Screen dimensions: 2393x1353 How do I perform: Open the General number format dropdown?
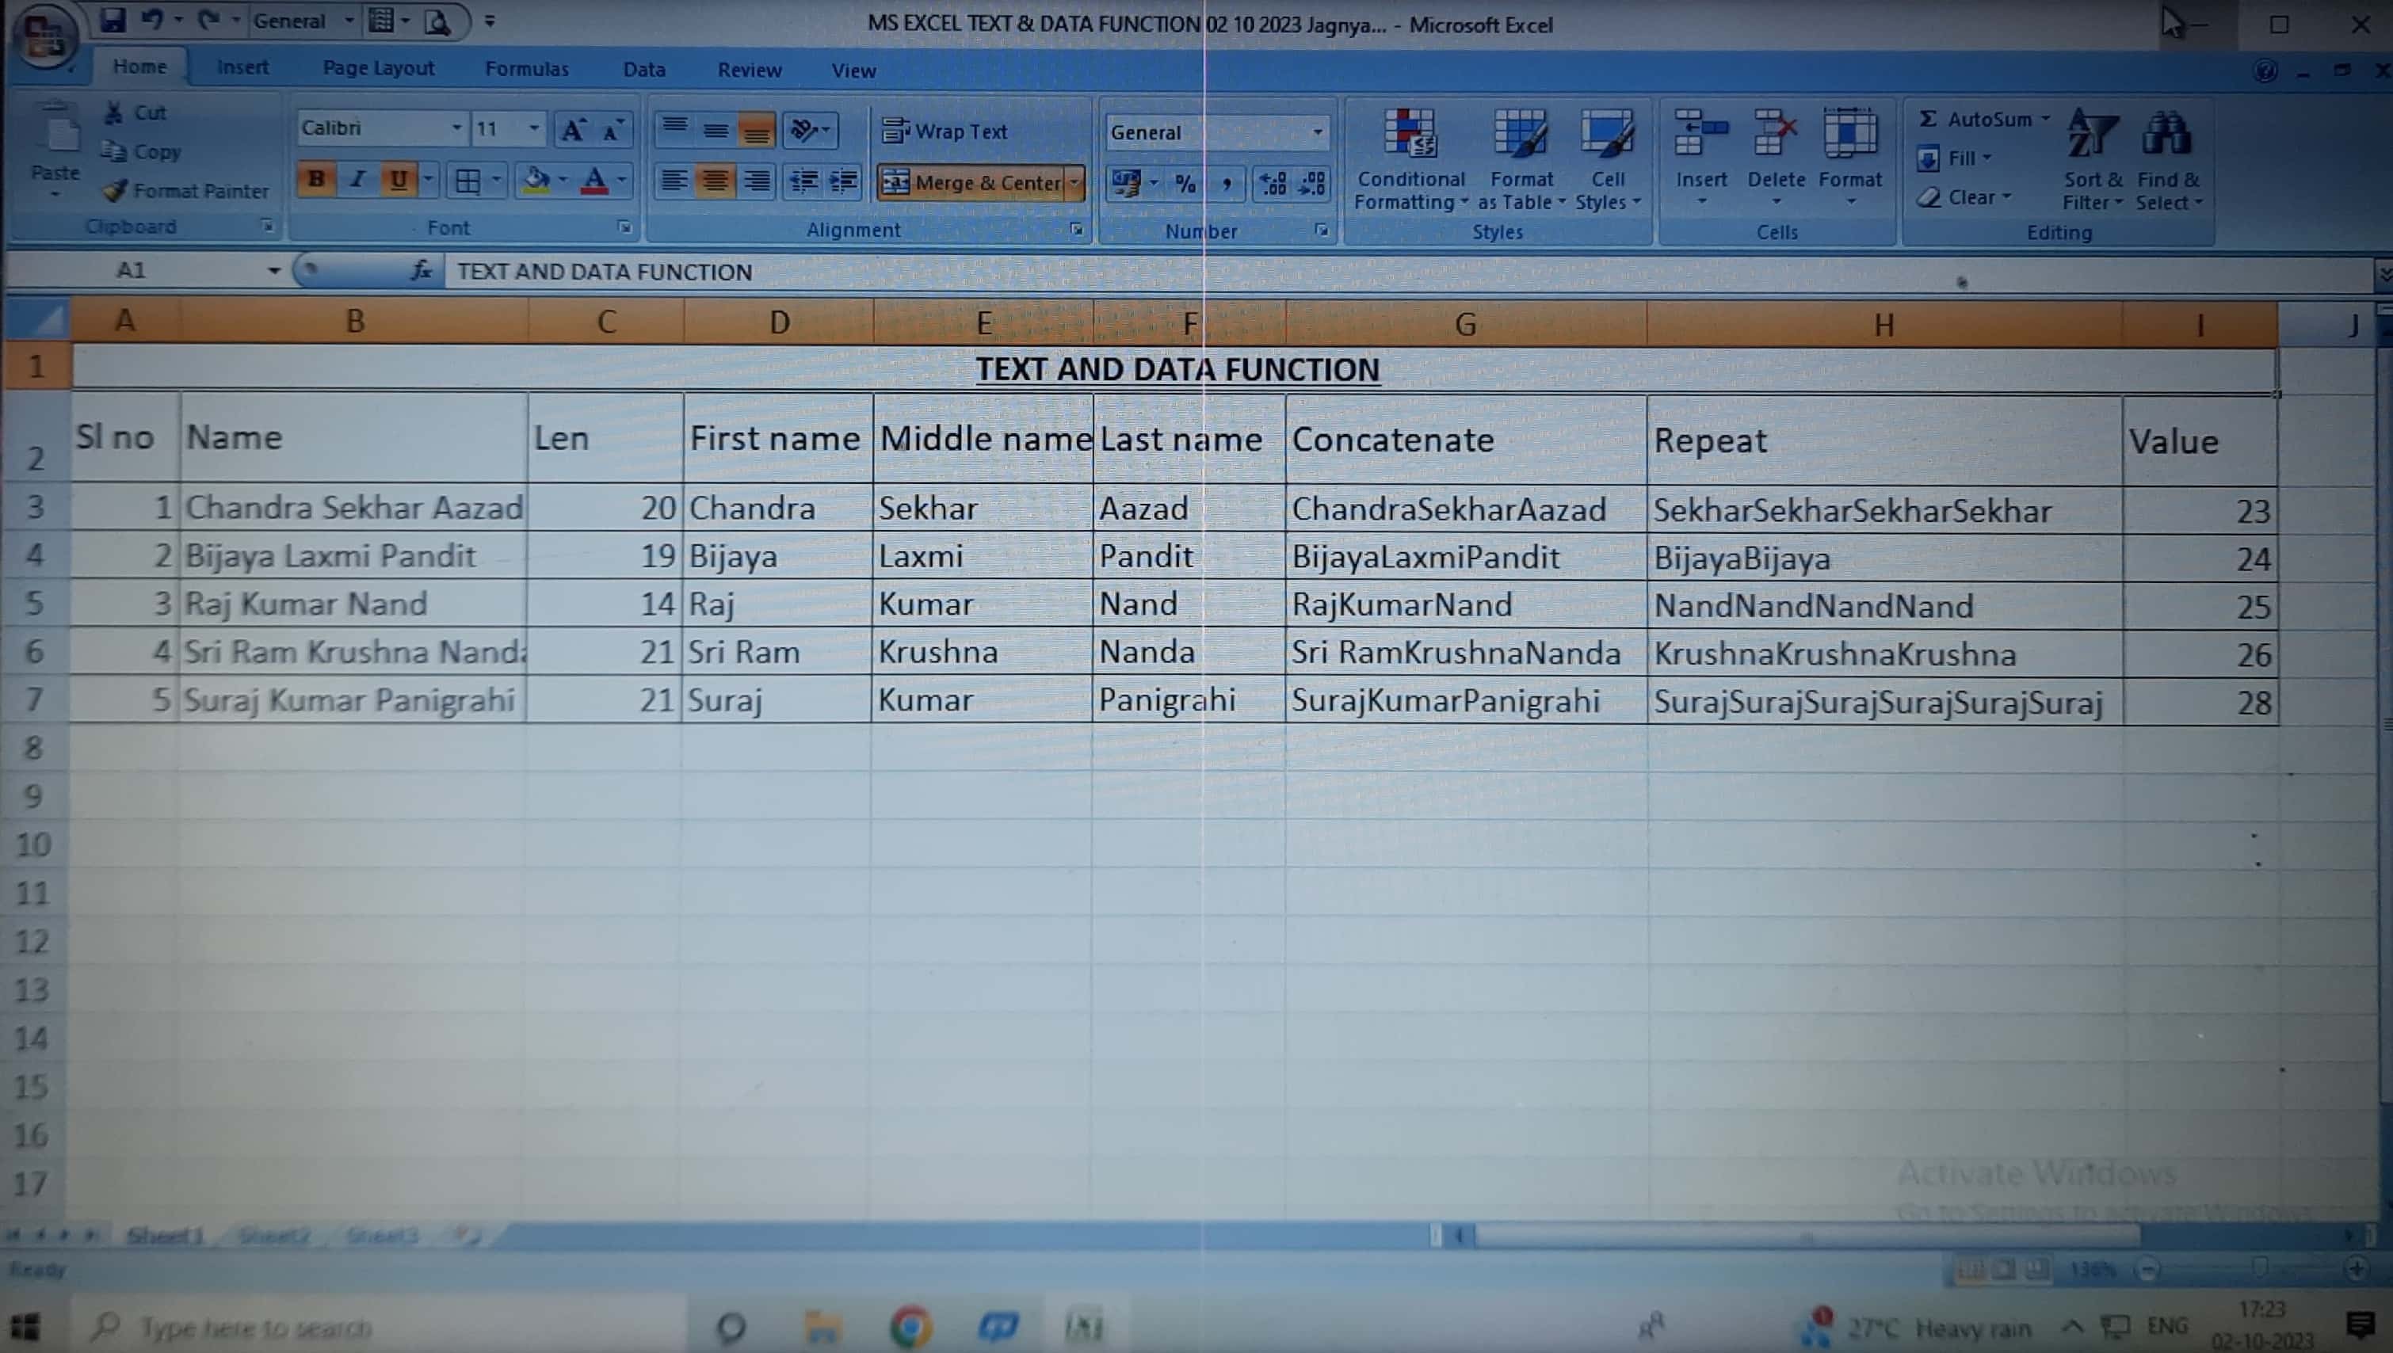[x=1317, y=132]
